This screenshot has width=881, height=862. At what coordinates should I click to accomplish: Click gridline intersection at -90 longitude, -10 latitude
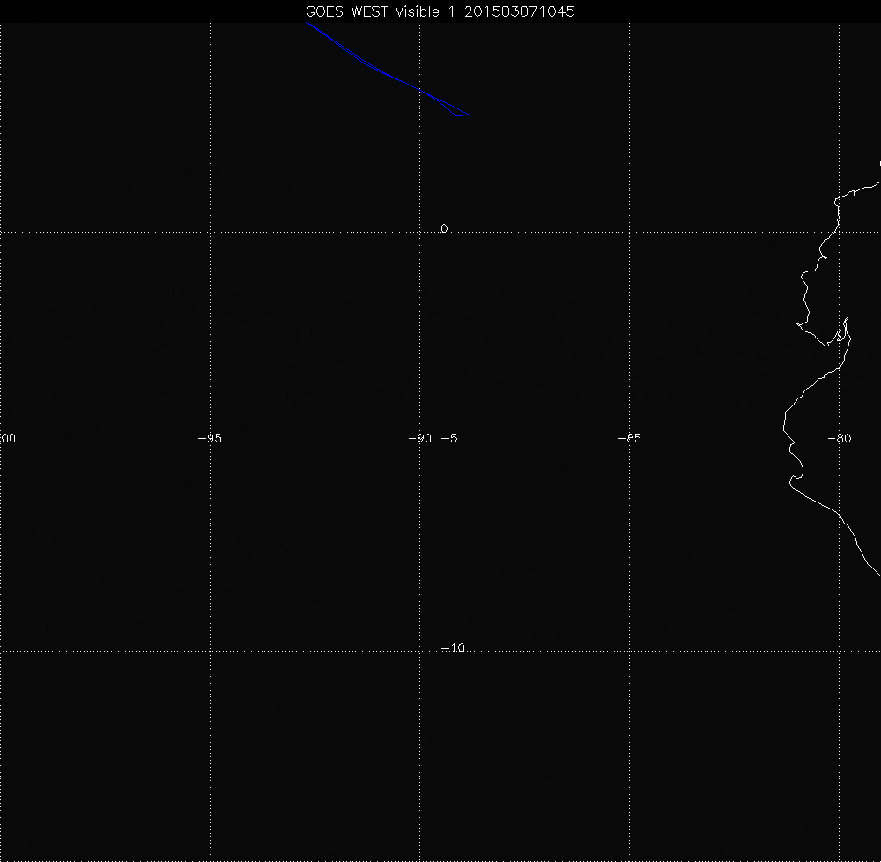click(419, 652)
